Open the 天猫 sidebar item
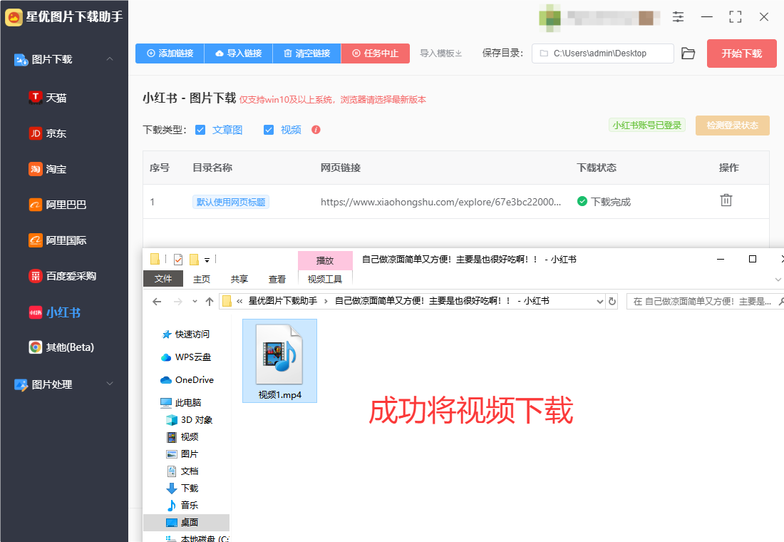This screenshot has height=542, width=784. pos(48,98)
